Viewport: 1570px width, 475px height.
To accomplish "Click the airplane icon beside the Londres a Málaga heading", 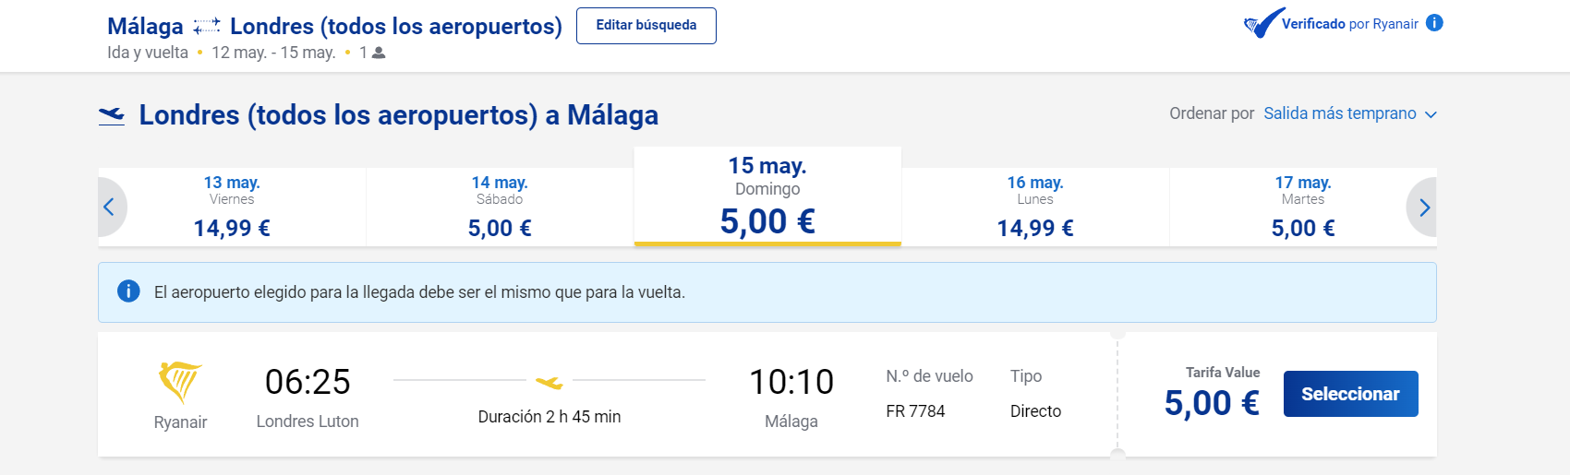I will pyautogui.click(x=112, y=115).
